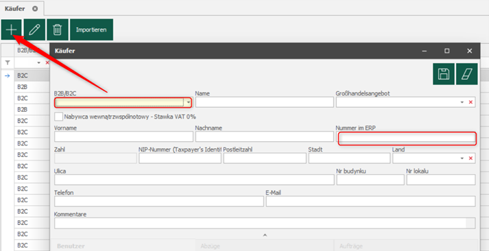
Task: Clear the form with eraser icon
Action: tap(467, 74)
